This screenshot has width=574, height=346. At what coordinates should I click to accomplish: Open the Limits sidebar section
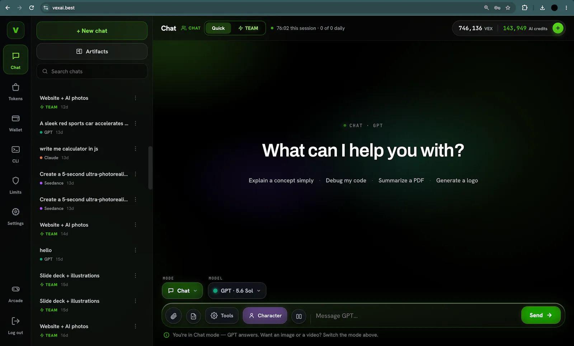[x=15, y=185]
